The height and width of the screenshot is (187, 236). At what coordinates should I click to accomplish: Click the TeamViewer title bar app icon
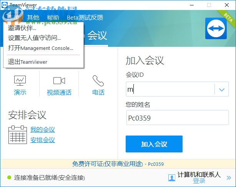(5, 5)
